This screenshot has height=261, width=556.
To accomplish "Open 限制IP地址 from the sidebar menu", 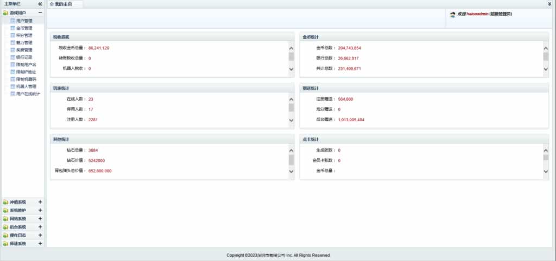I will point(26,71).
